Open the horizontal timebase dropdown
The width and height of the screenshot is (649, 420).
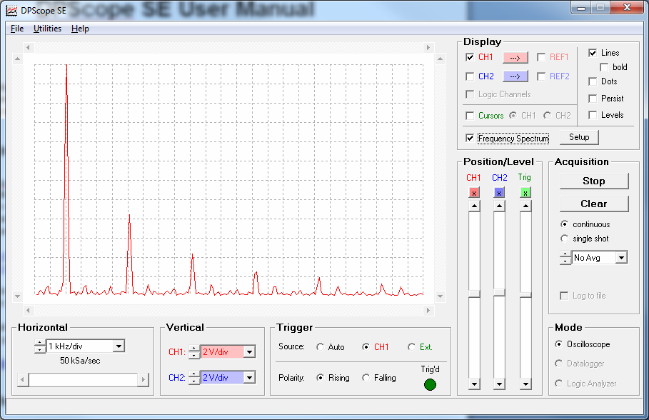point(119,346)
